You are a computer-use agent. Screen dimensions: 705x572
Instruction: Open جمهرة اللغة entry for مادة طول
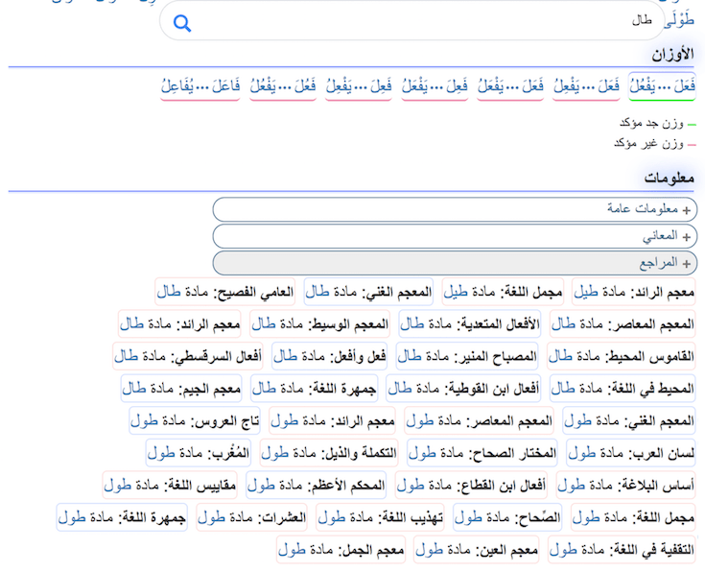click(122, 517)
